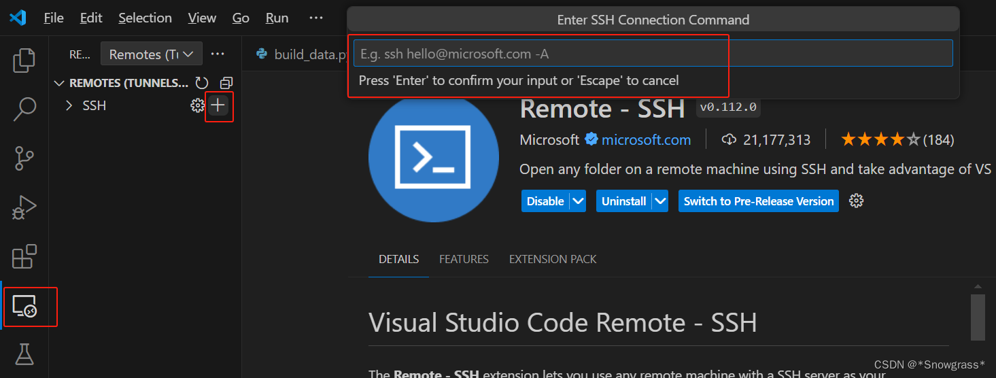
Task: Open the Remotes (Tunnels/SSH) dropdown
Action: 151,54
